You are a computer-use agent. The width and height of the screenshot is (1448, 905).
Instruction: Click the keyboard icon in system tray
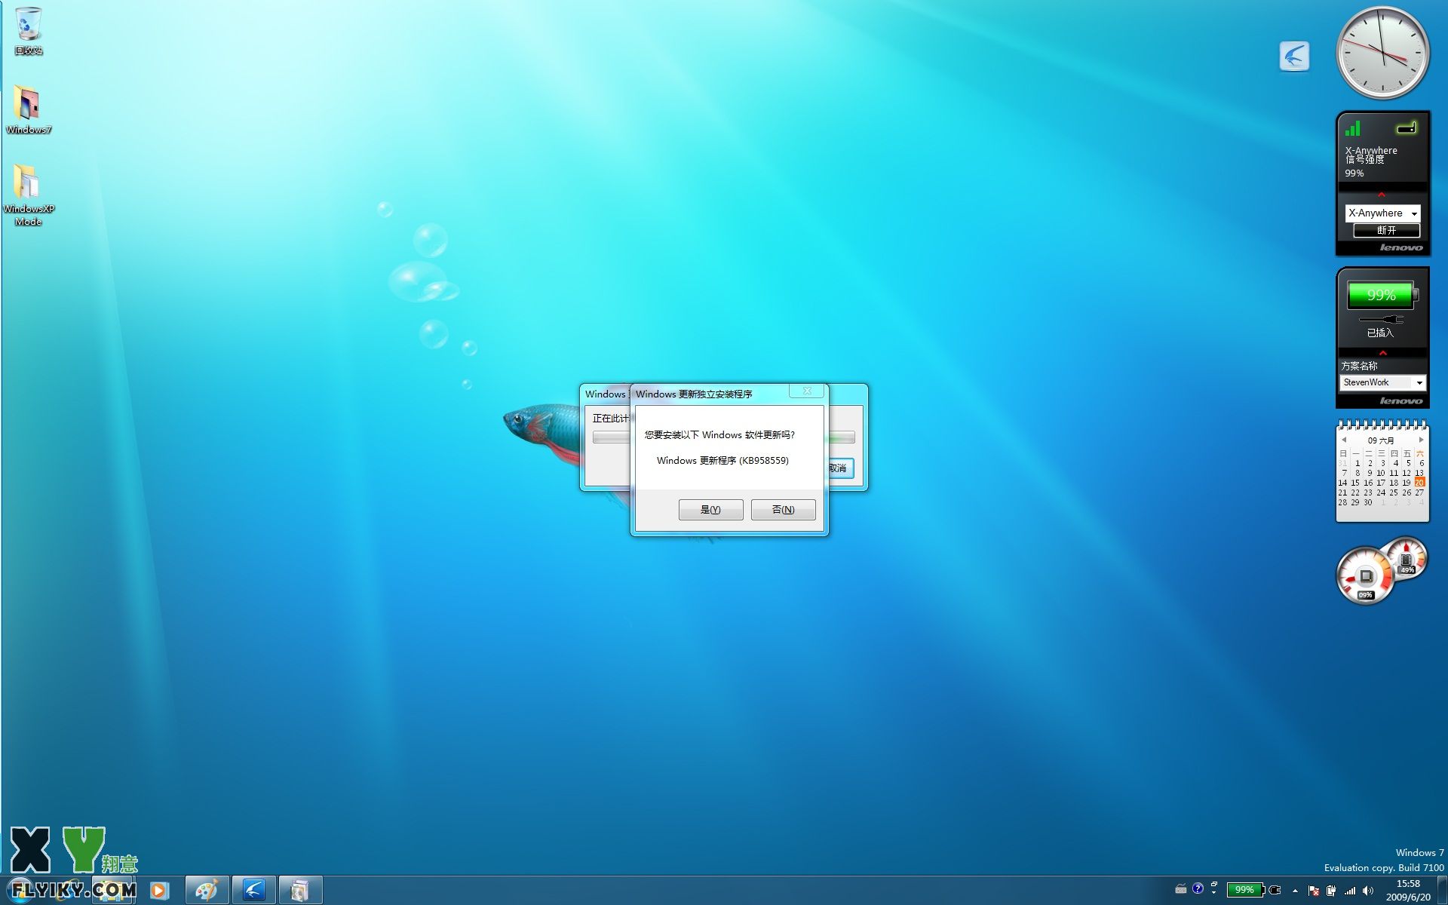pos(1181,889)
